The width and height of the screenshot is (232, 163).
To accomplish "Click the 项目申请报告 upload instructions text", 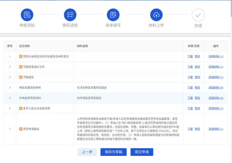I will 128,129.
